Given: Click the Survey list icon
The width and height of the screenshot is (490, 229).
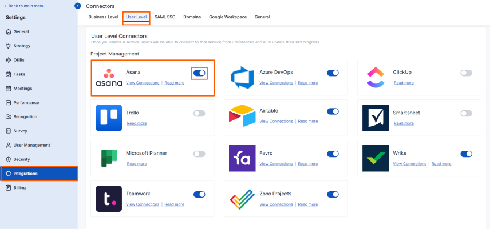Looking at the screenshot, I should pos(9,131).
